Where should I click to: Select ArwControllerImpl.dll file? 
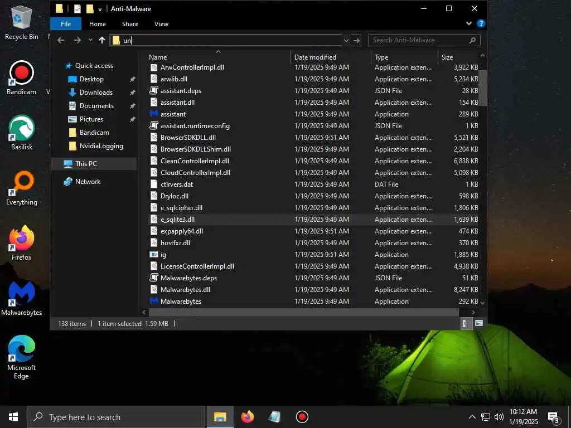[x=192, y=67]
